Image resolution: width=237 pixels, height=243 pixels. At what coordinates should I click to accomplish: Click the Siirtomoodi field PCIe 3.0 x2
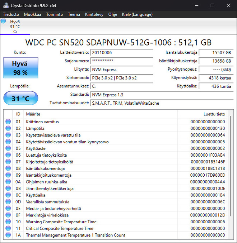(x=122, y=78)
